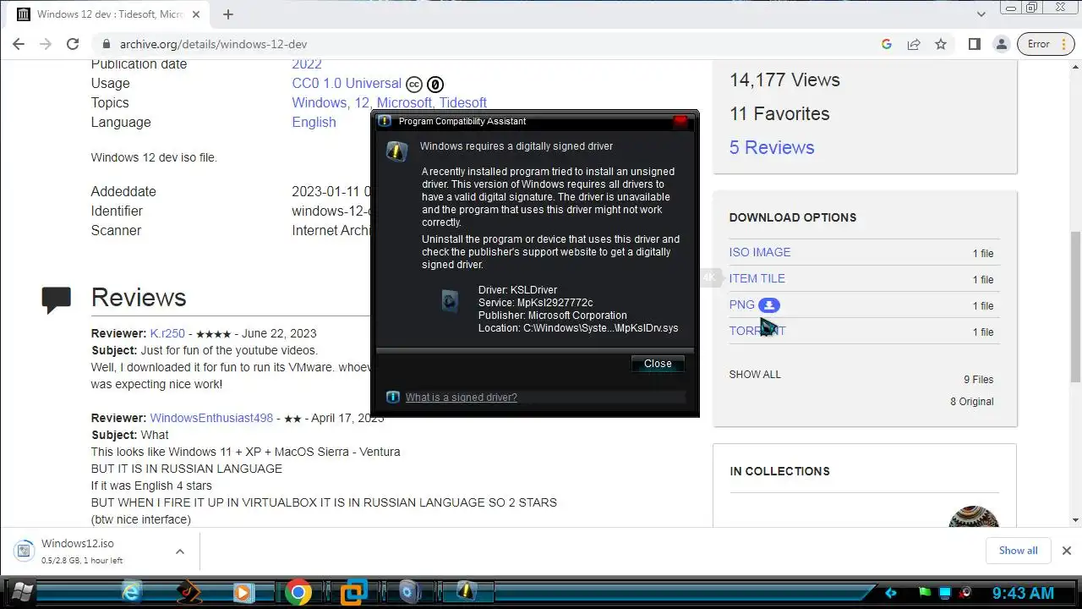Open the PNG download option
The height and width of the screenshot is (609, 1082).
742,304
